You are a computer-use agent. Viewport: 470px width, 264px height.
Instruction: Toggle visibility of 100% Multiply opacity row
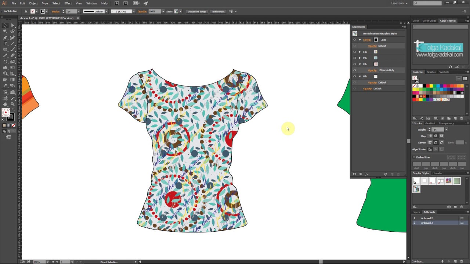[x=355, y=70]
